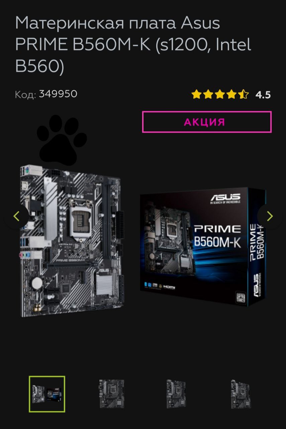View the fourth gallery thumbnail
Screen dimensions: 286x429
click(240, 394)
